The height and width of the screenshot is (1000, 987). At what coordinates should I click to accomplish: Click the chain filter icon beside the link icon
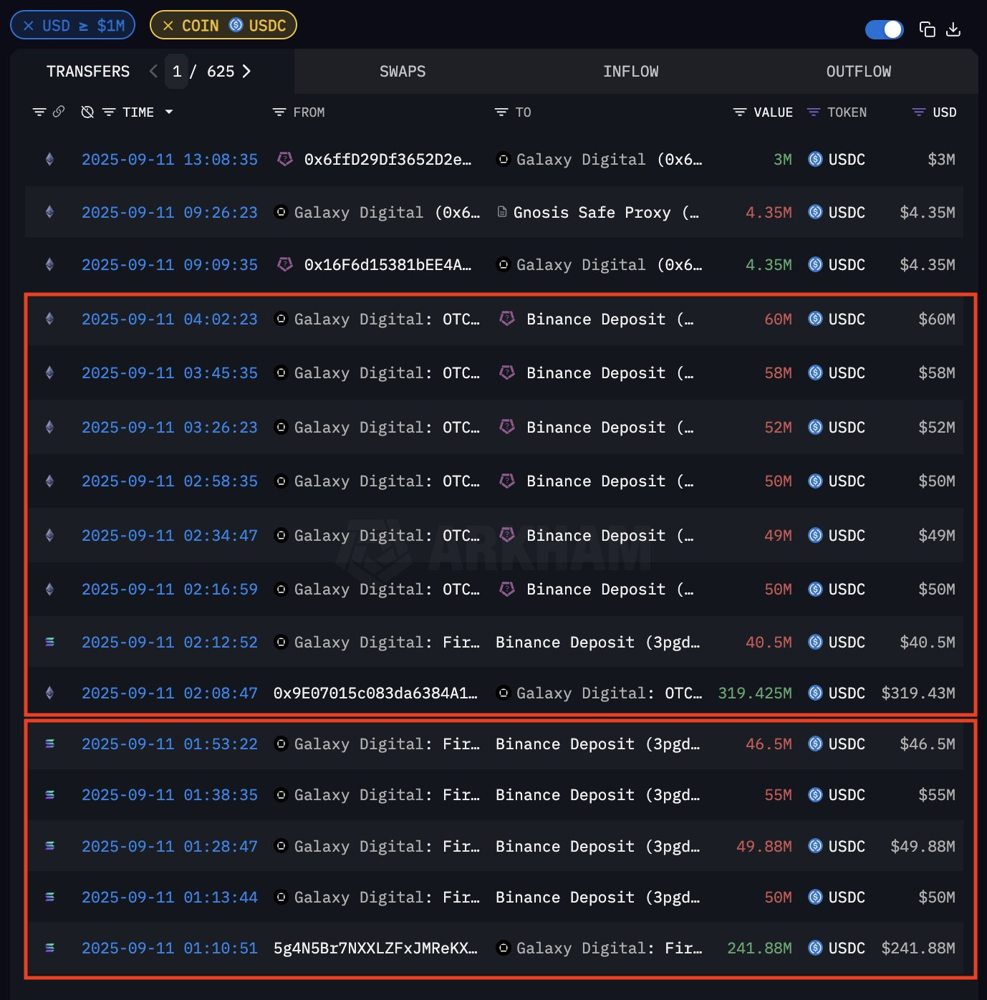(x=39, y=112)
